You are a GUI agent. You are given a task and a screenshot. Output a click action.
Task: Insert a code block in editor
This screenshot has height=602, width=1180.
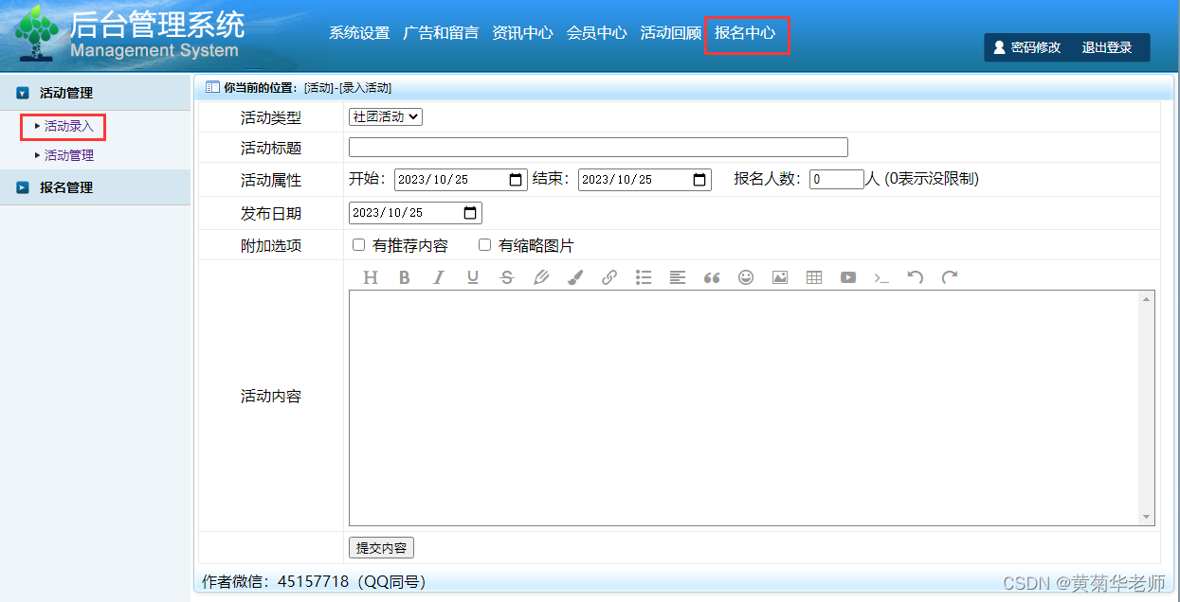[x=882, y=277]
